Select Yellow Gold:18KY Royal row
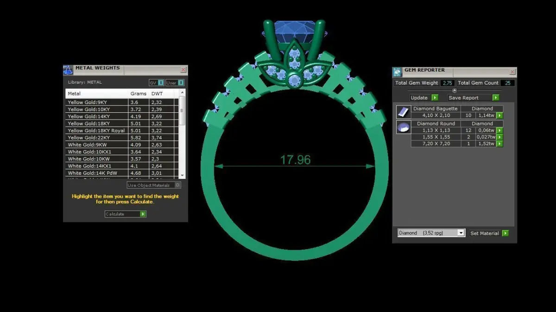 [x=121, y=130]
